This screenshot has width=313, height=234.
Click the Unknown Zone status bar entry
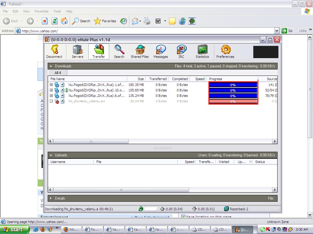(x=278, y=222)
